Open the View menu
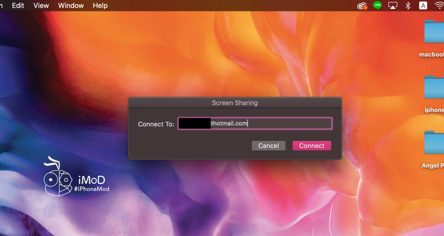 pos(41,5)
